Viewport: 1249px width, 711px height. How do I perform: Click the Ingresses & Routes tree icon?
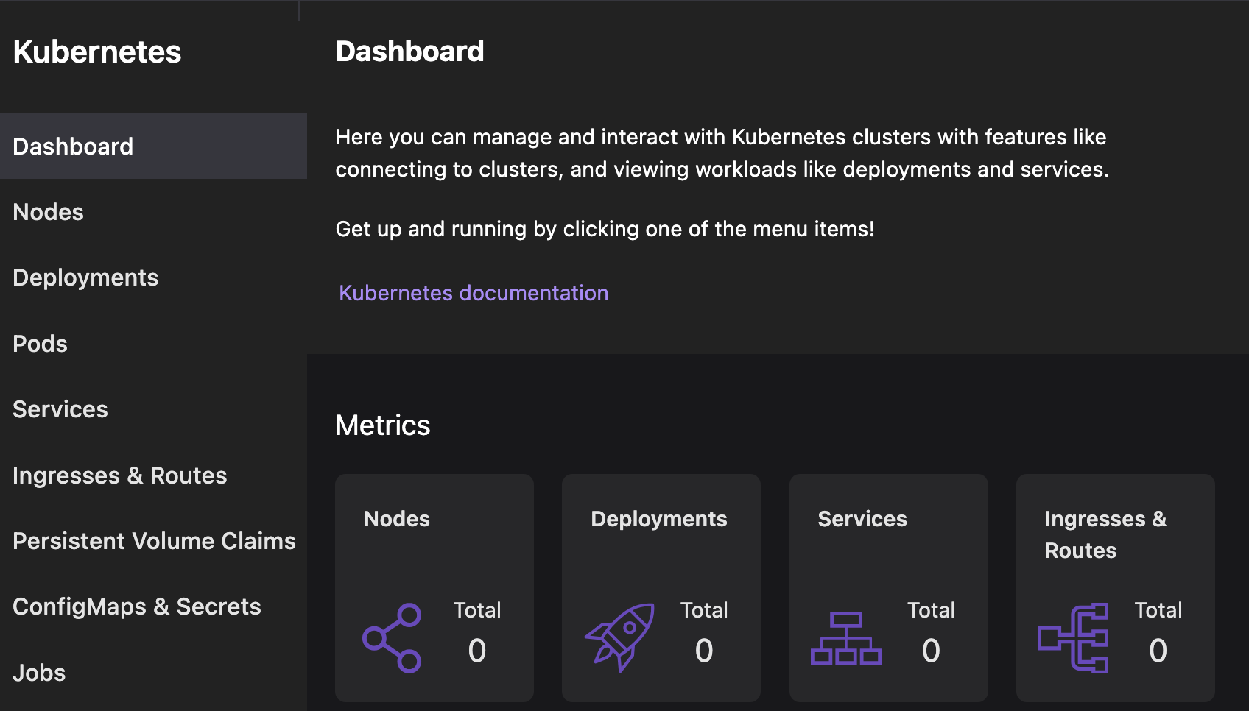(x=1073, y=638)
